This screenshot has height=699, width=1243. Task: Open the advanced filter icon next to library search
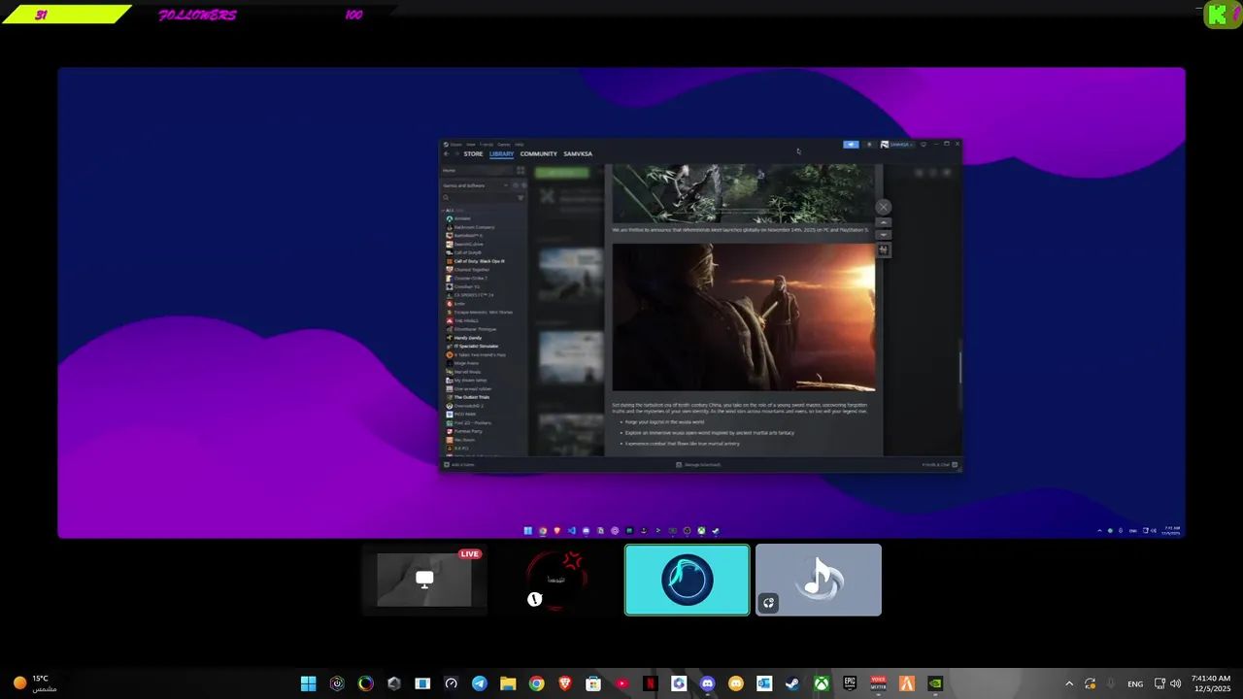click(521, 198)
